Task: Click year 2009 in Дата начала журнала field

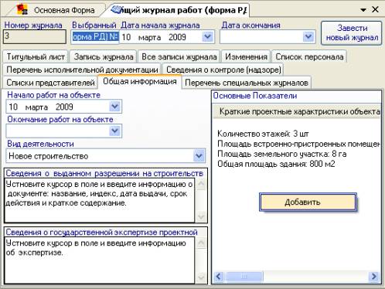Action: pos(177,37)
